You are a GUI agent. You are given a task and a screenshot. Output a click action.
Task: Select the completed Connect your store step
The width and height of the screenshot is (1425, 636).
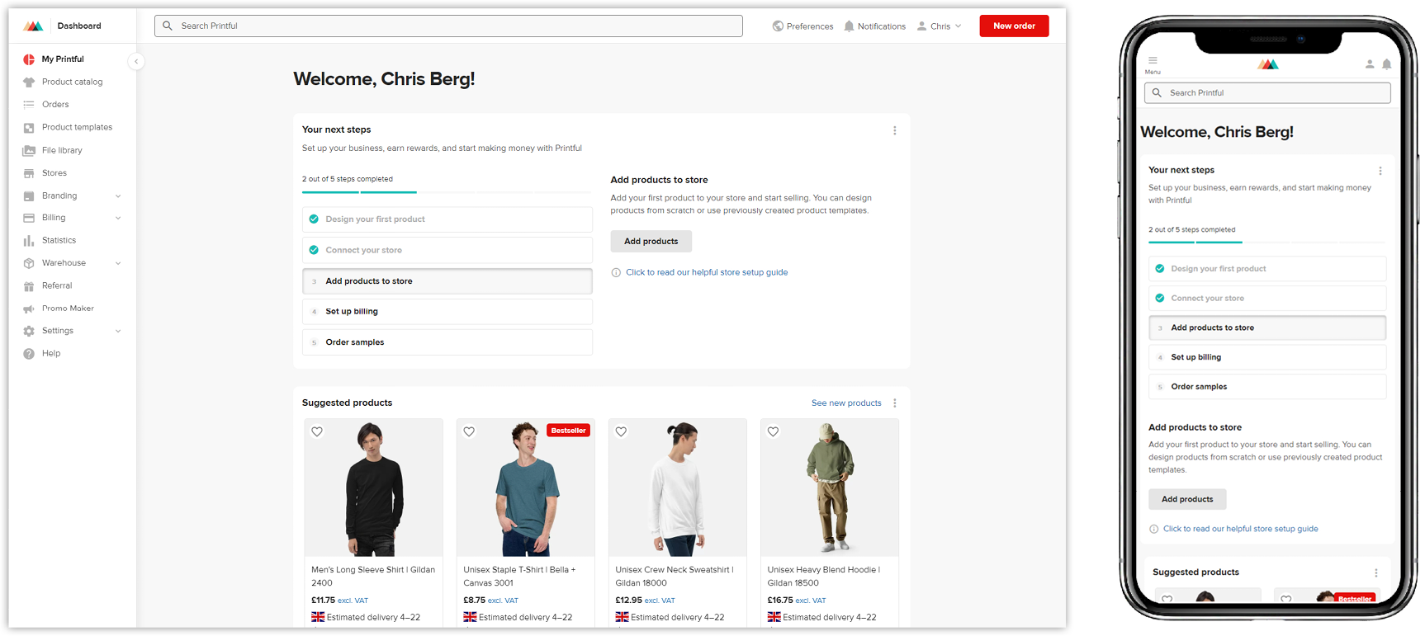point(447,250)
